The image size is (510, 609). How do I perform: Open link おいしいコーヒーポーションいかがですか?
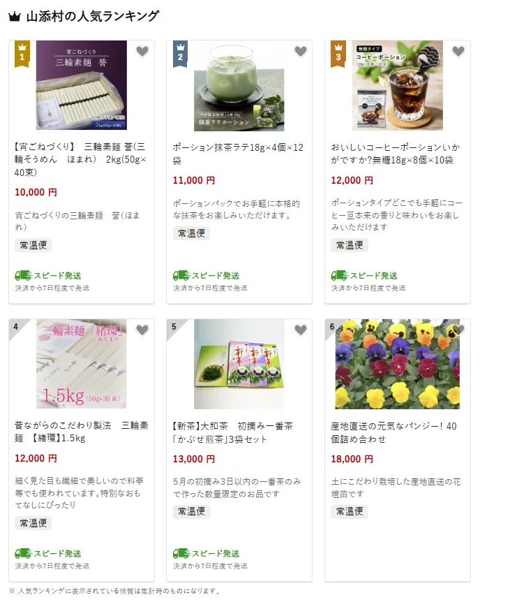click(396, 154)
